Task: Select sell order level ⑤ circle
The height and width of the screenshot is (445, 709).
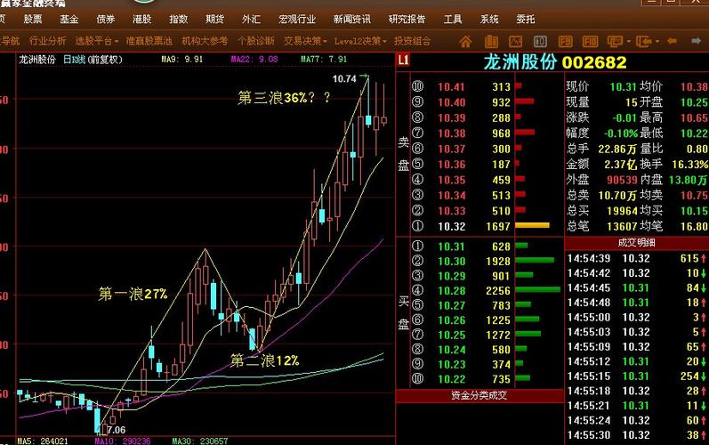Action: (x=417, y=164)
